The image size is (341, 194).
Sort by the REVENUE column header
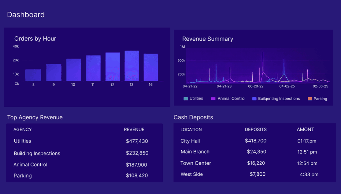click(x=134, y=129)
